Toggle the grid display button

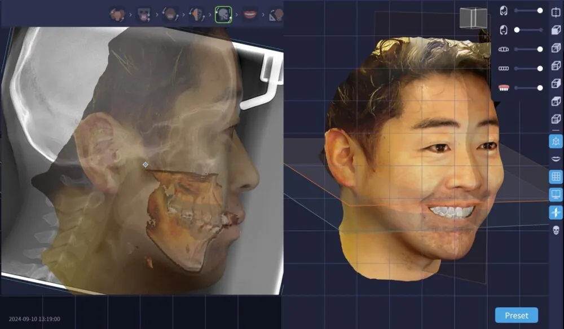(556, 177)
